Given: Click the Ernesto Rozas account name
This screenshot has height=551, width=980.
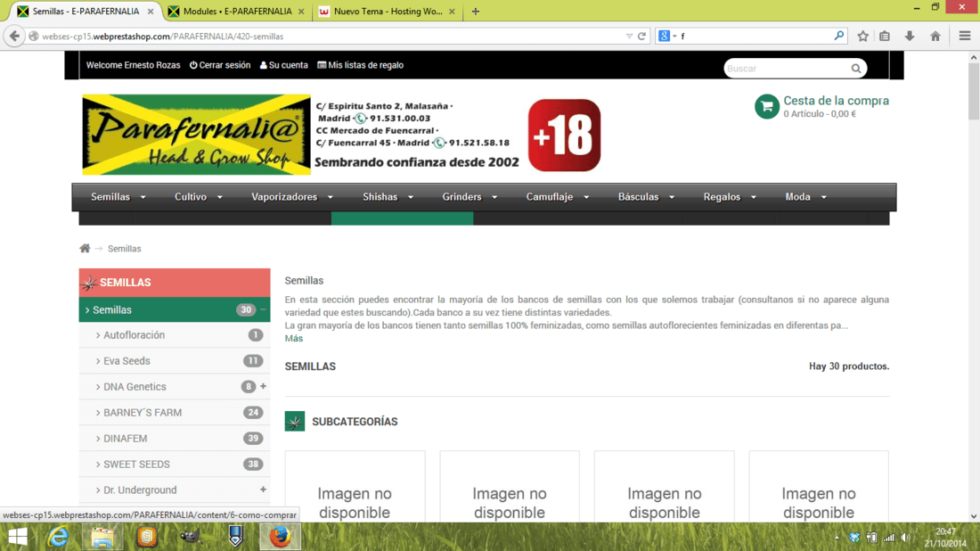Looking at the screenshot, I should 151,65.
